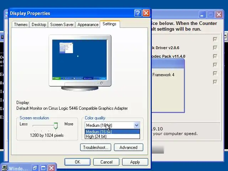
Task: Toggle the first checkbox in installer window
Action: click(x=215, y=39)
